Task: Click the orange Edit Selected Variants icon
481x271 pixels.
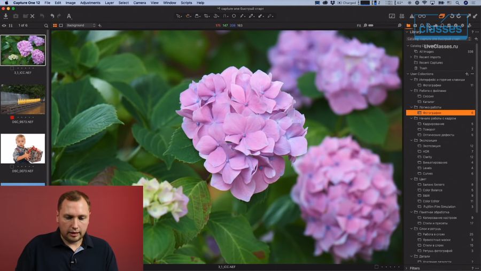Action: 442,16
